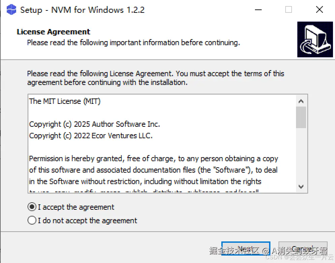The image size is (335, 263).
Task: Select "I accept the agreement" radio button
Action: pos(32,207)
